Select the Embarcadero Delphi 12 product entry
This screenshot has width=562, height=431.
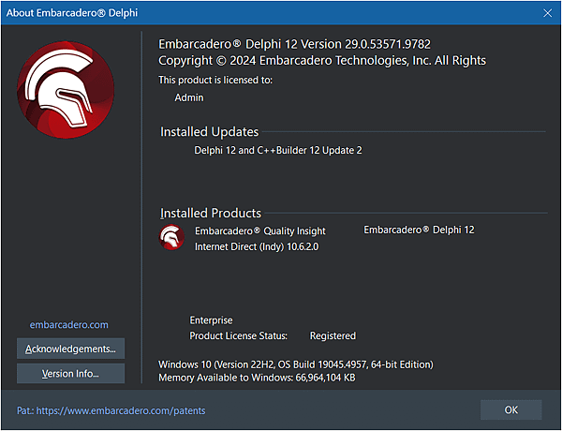[419, 230]
